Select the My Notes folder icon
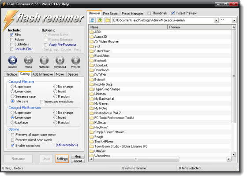This screenshot has width=247, height=179. tap(92, 108)
